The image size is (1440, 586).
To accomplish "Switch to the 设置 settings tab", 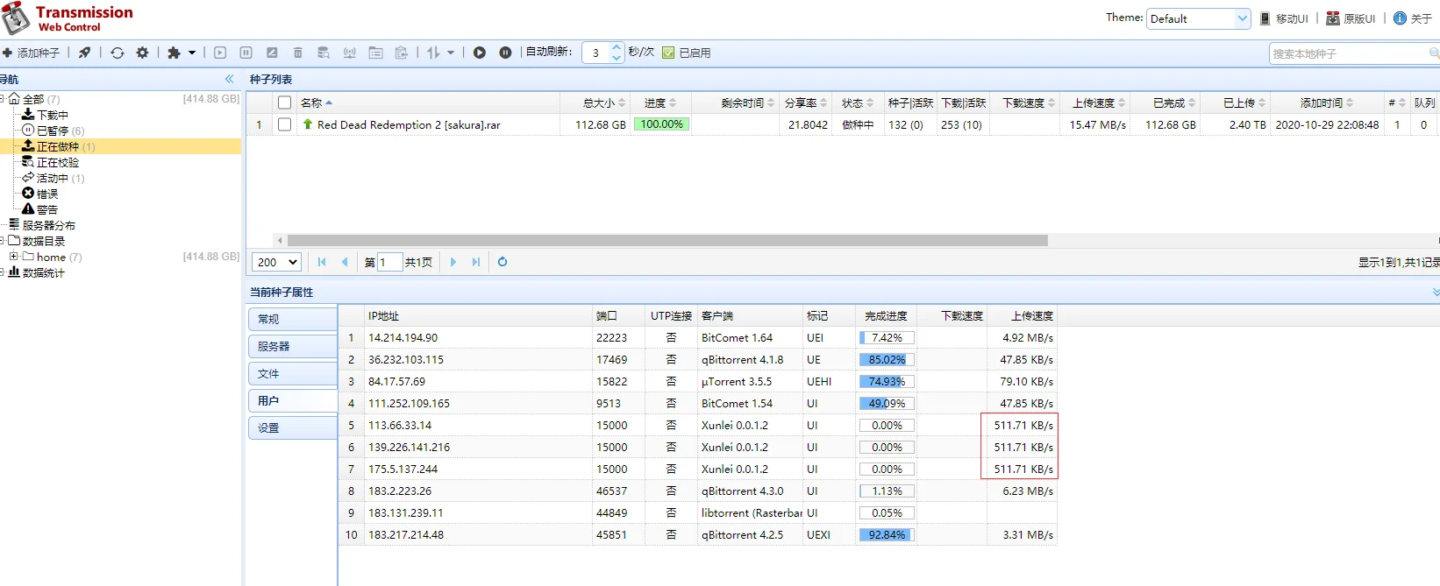I will point(292,427).
